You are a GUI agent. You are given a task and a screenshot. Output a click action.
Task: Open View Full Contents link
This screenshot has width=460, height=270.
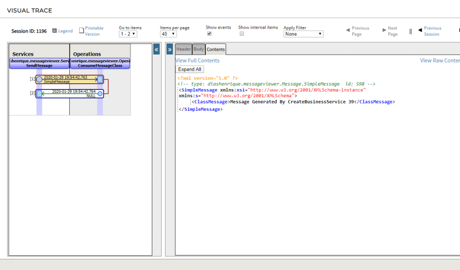[197, 60]
